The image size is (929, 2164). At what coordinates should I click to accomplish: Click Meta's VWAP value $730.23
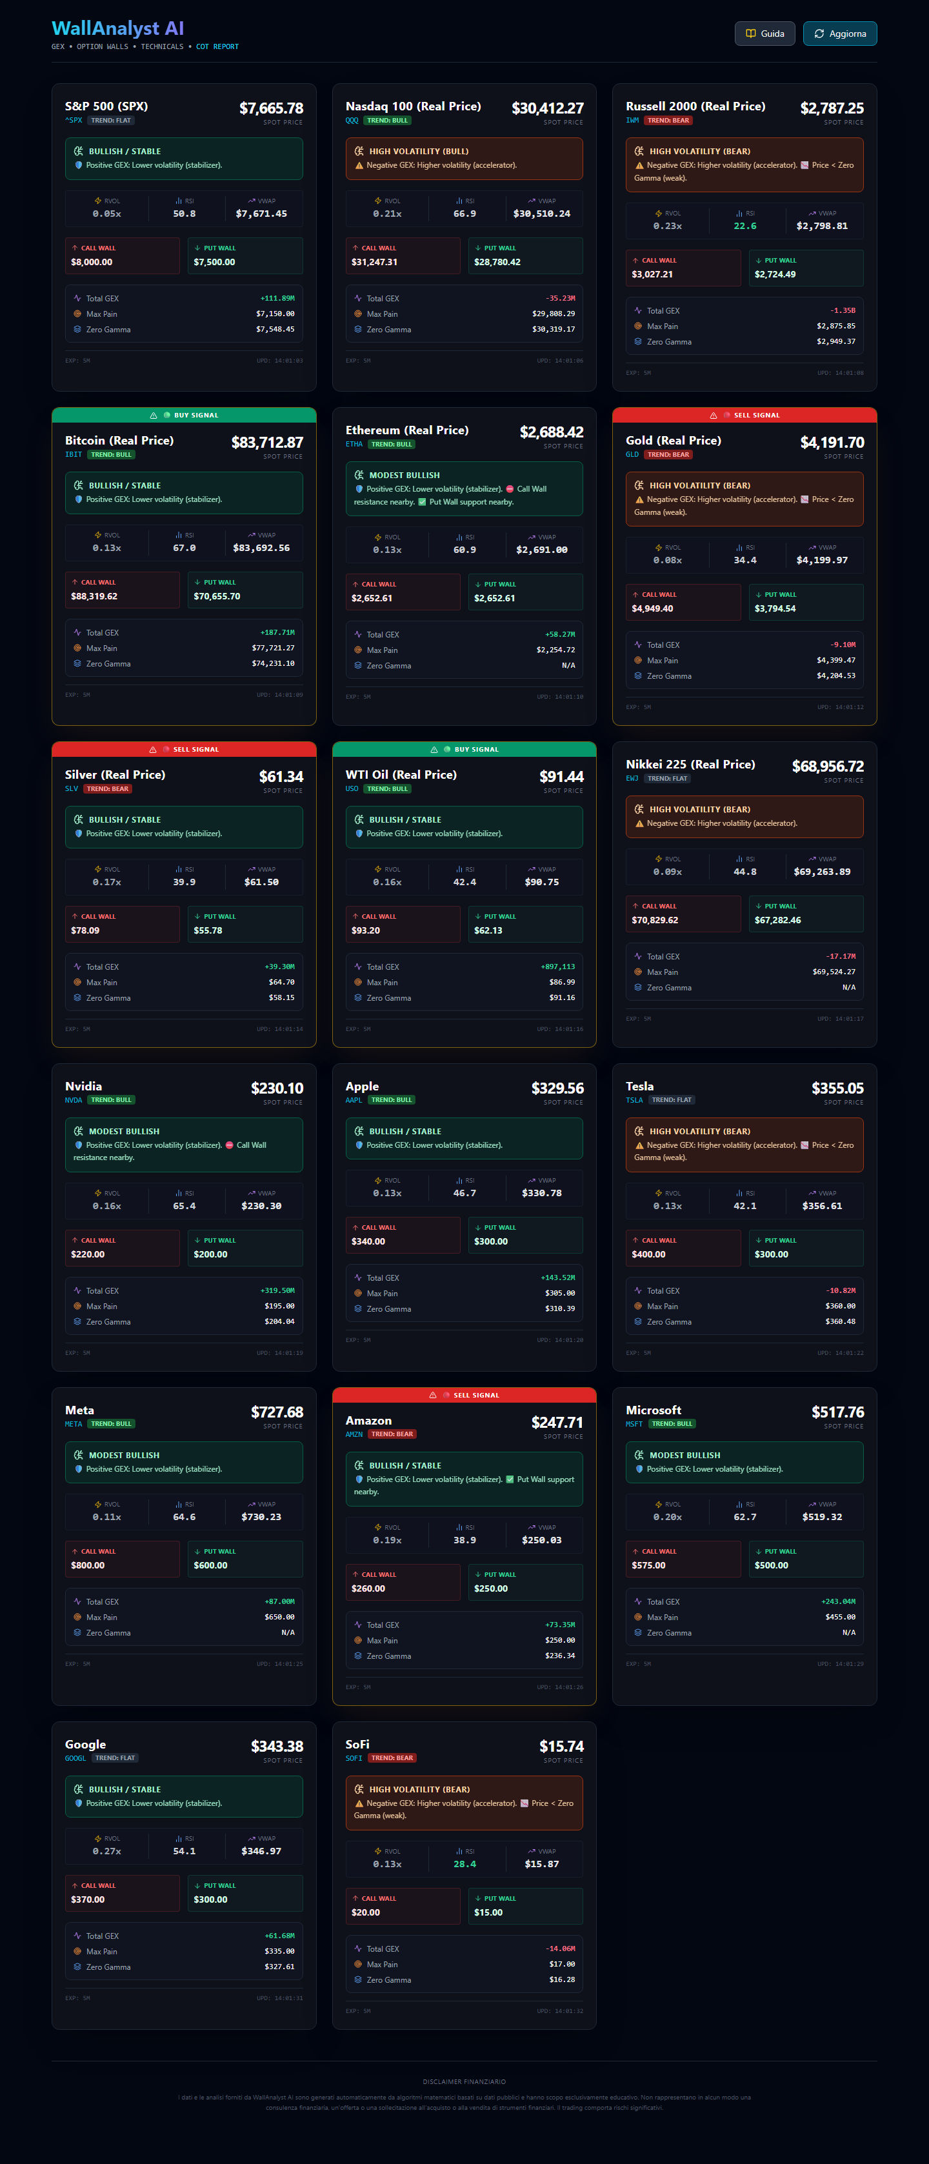click(x=261, y=1516)
